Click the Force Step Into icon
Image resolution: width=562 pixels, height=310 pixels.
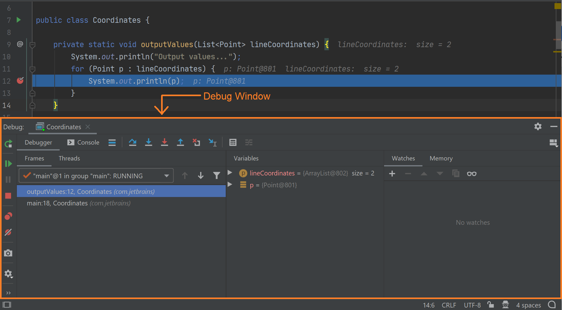pos(165,142)
